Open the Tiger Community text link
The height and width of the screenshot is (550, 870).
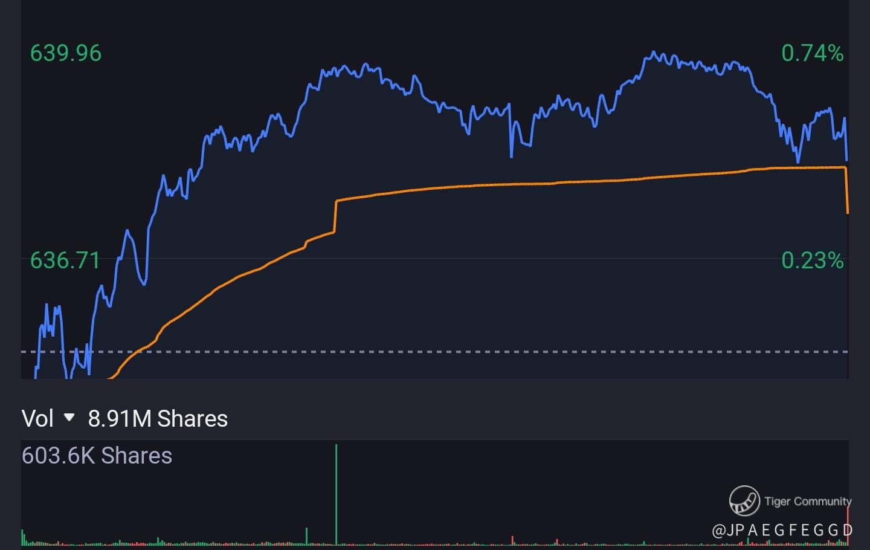[807, 501]
